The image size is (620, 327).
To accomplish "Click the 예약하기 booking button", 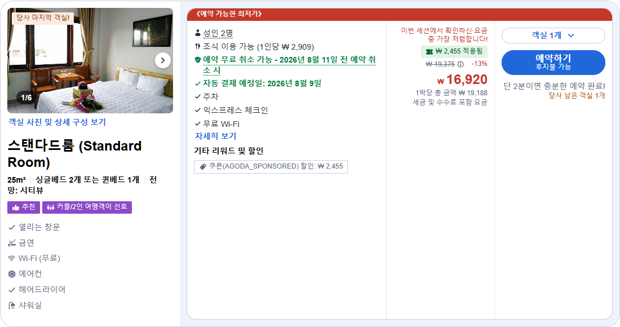I will pyautogui.click(x=553, y=63).
